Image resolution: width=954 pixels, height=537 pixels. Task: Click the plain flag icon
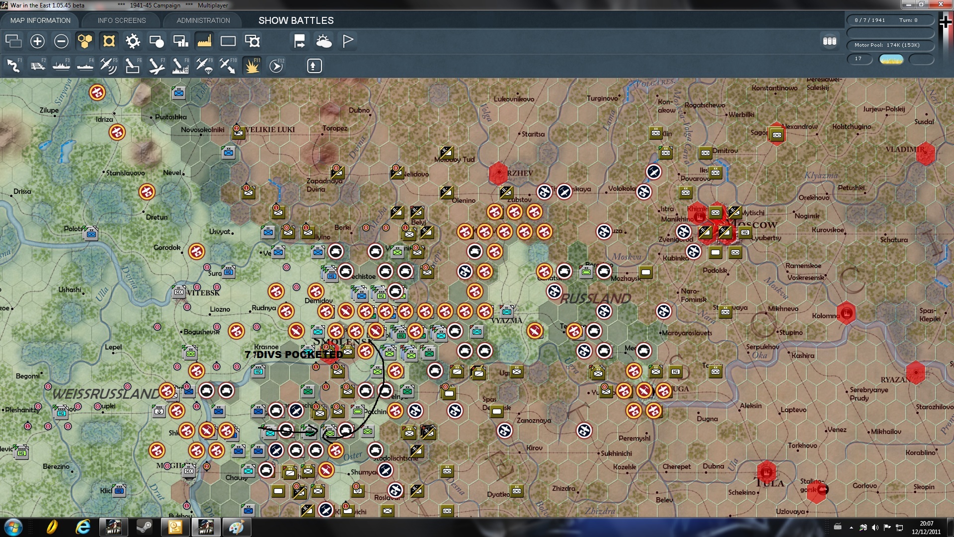(x=348, y=41)
